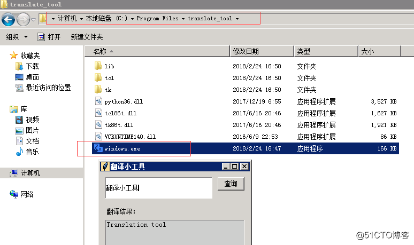The width and height of the screenshot is (414, 245).
Task: Expand dropdown arrow before 计算机 in address bar
Action: click(x=53, y=19)
